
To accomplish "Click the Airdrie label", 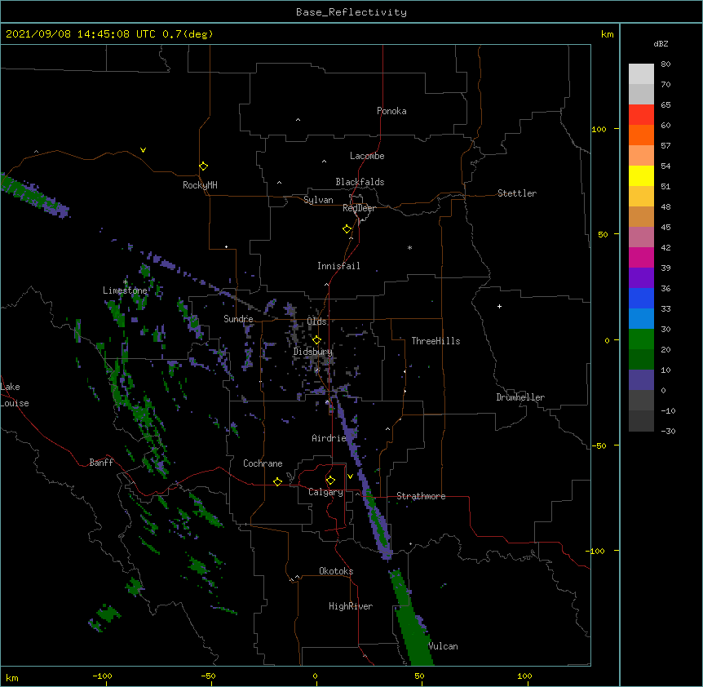I will (329, 438).
